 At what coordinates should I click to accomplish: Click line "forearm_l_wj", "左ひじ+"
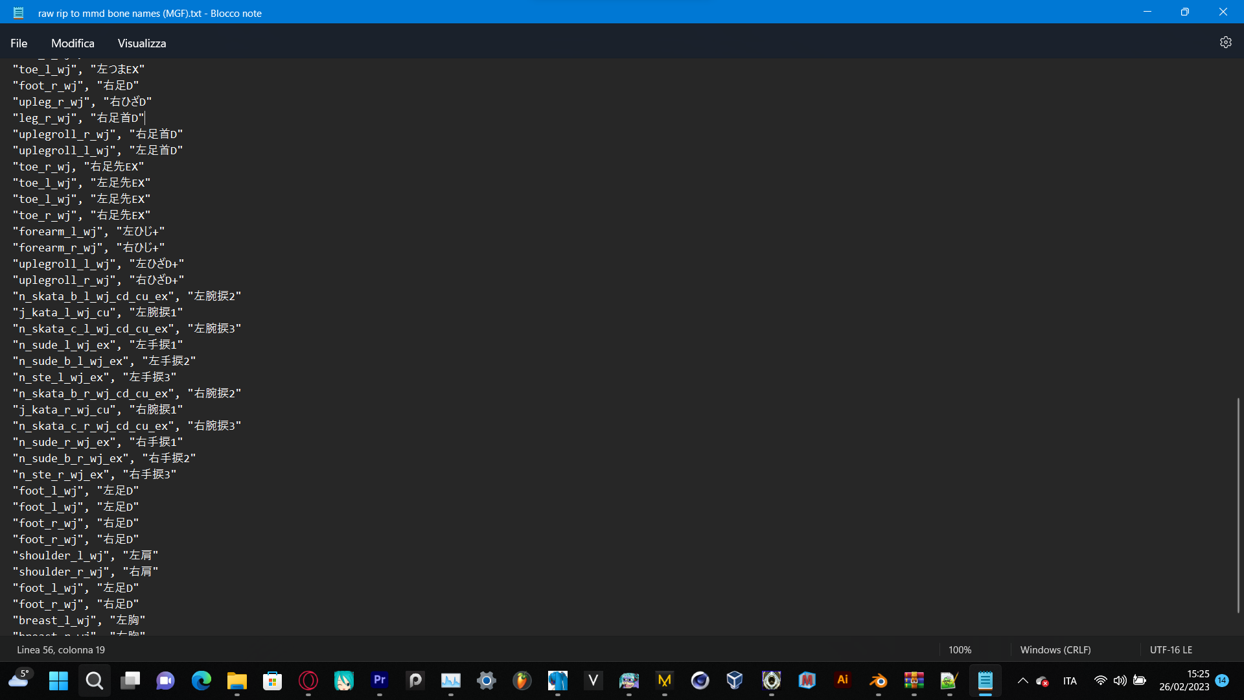89,231
